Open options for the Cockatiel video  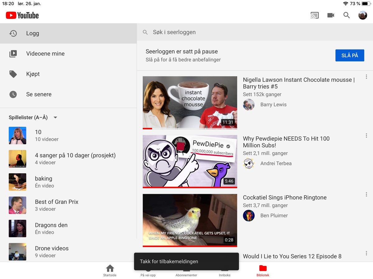tap(366, 194)
